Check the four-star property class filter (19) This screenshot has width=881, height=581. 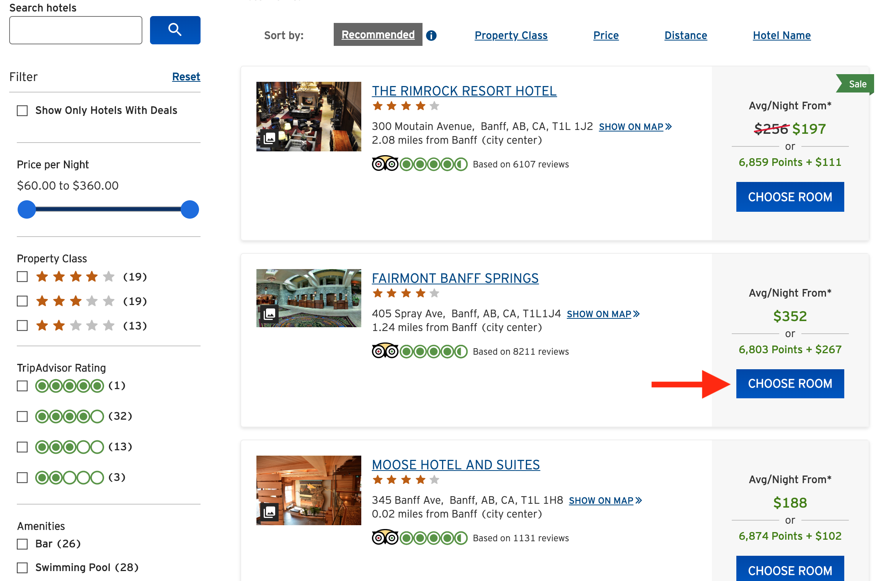(x=22, y=277)
